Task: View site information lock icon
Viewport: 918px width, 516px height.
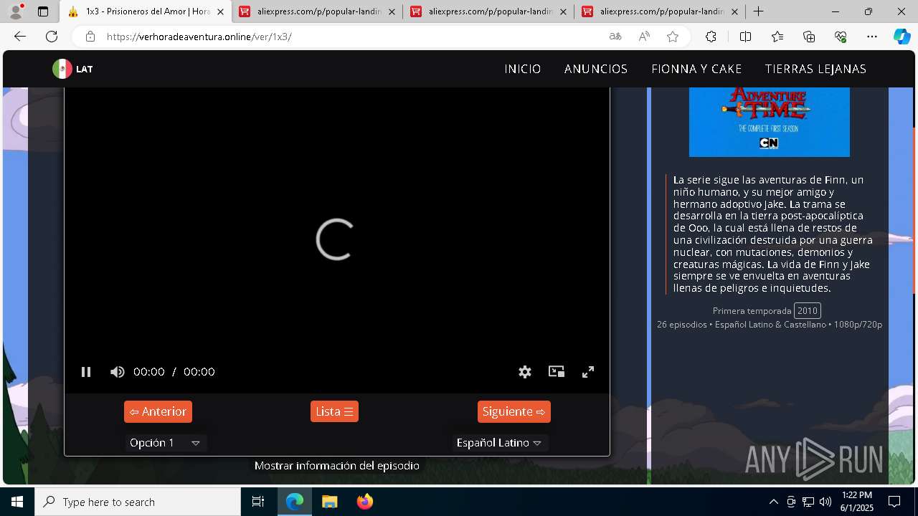Action: [90, 37]
